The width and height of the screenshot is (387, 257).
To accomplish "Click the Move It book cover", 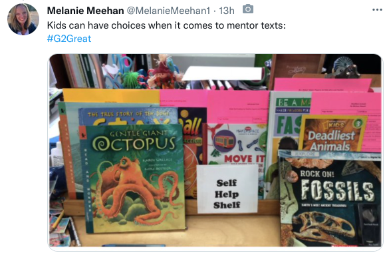I will click(x=235, y=144).
